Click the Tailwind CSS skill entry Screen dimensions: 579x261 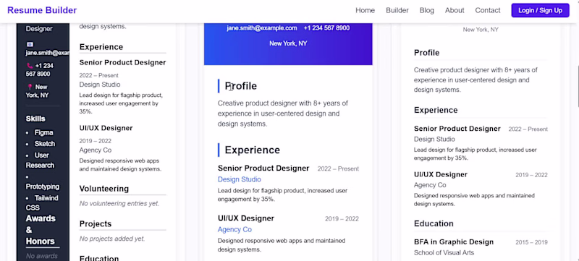point(42,202)
